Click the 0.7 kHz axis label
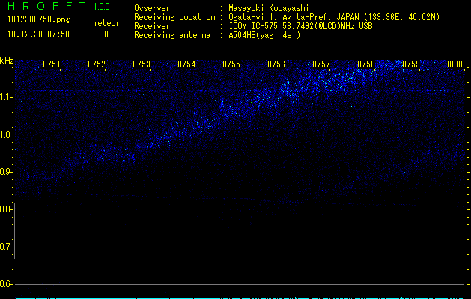The height and width of the screenshot is (299, 471). (x=6, y=247)
